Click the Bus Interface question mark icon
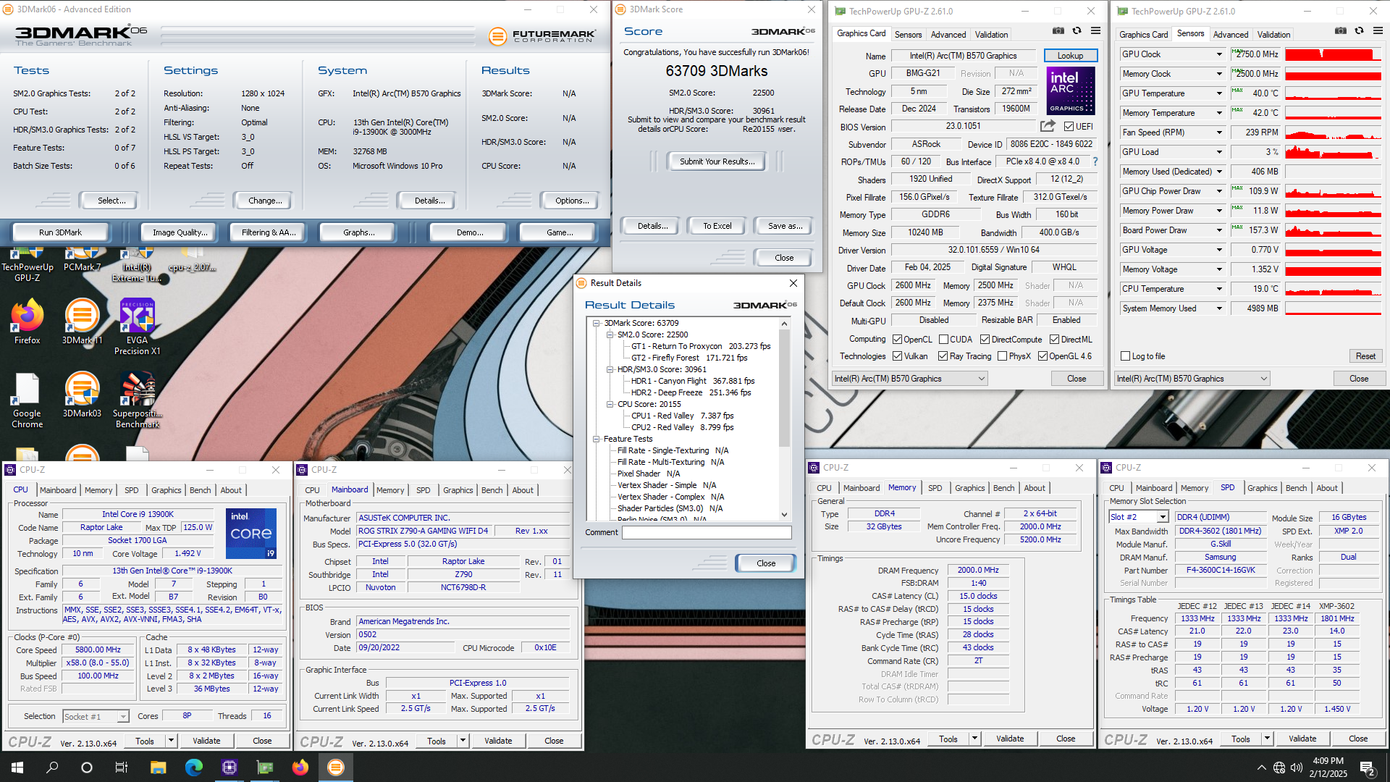This screenshot has height=782, width=1390. coord(1095,161)
